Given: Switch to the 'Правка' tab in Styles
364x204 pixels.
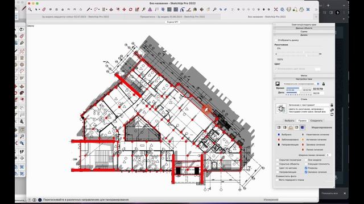Looking at the screenshot, I should tap(302, 121).
